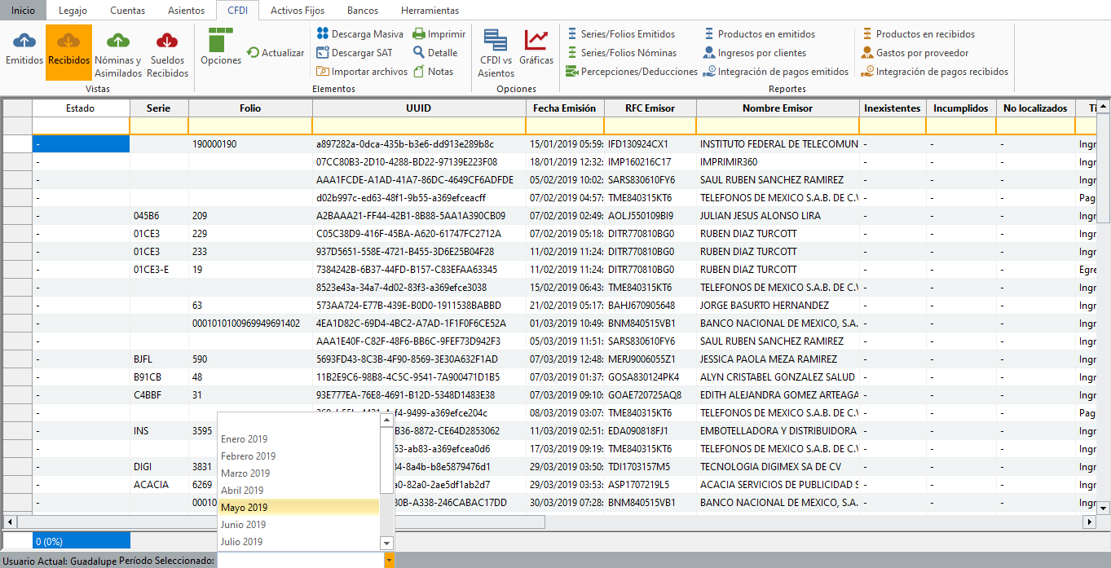This screenshot has height=568, width=1111.
Task: Switch to the Bancos tab
Action: pos(363,11)
